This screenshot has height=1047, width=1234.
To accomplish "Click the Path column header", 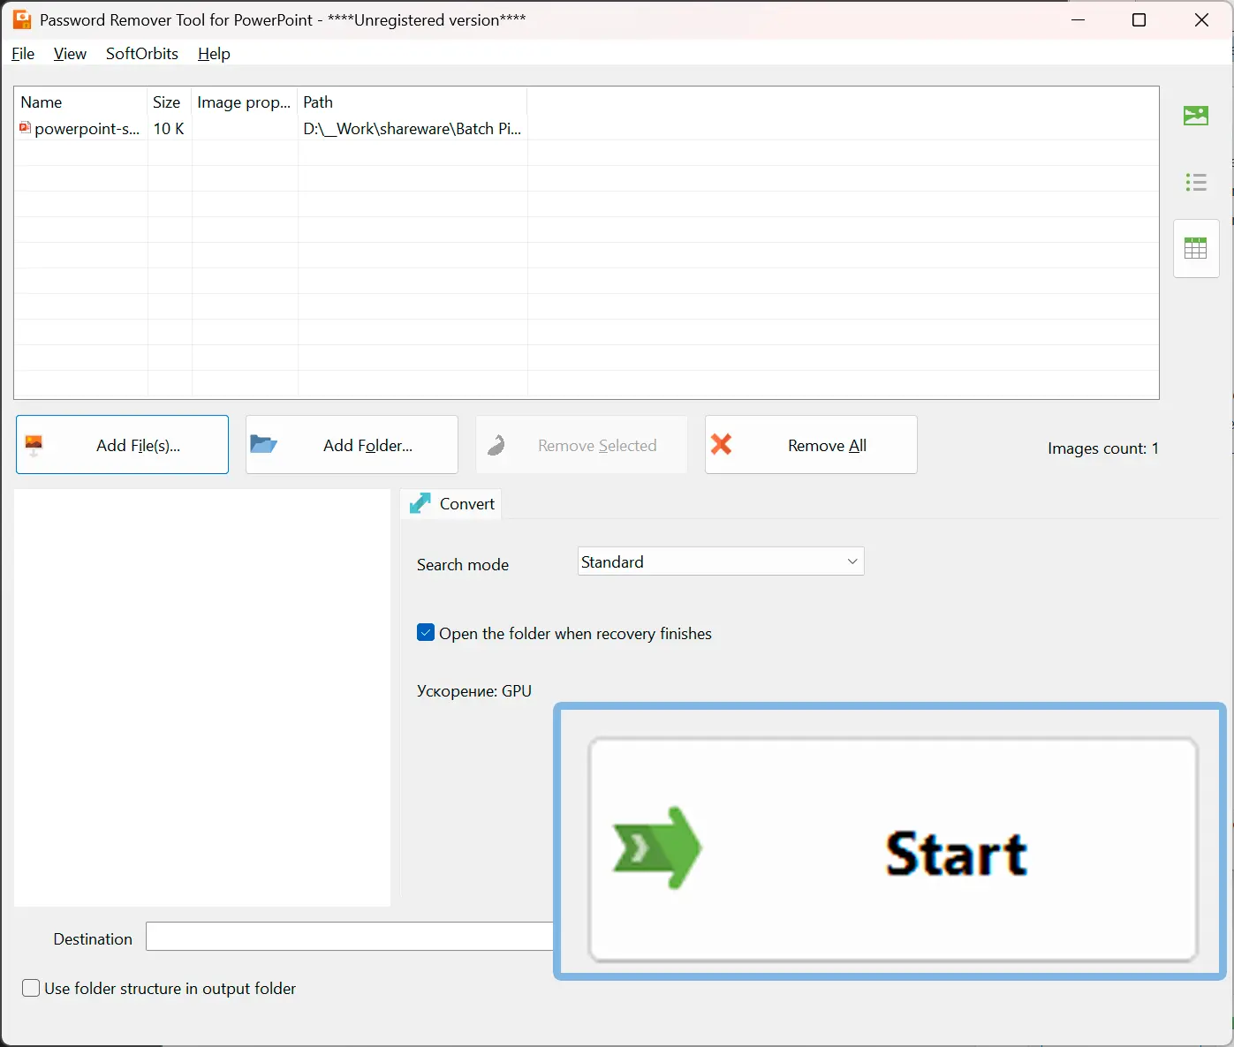I will point(412,102).
